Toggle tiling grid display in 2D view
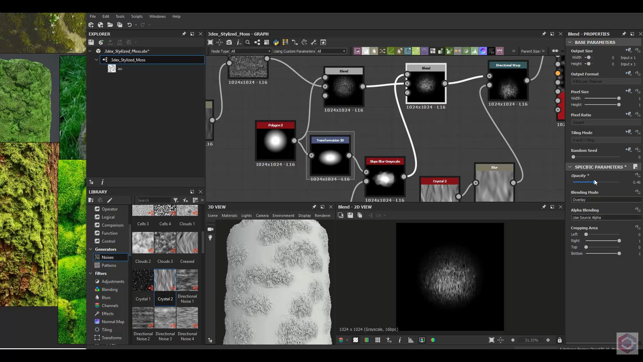 pyautogui.click(x=378, y=340)
